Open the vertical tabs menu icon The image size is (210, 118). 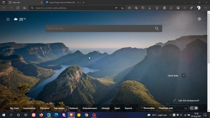point(4,2)
